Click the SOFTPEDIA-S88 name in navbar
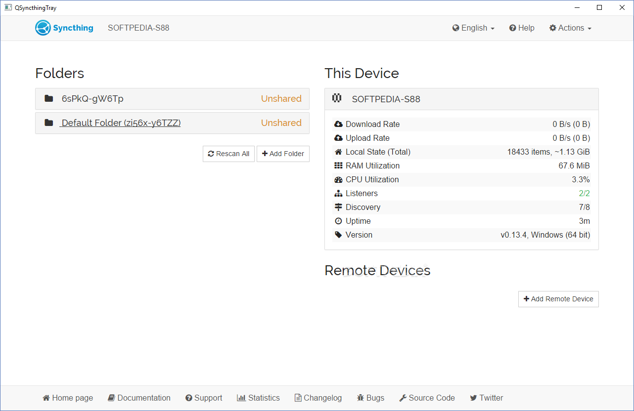This screenshot has width=634, height=411. (138, 28)
